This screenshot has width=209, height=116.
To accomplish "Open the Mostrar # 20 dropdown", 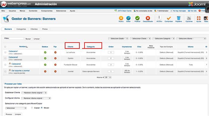I will click(108, 77).
